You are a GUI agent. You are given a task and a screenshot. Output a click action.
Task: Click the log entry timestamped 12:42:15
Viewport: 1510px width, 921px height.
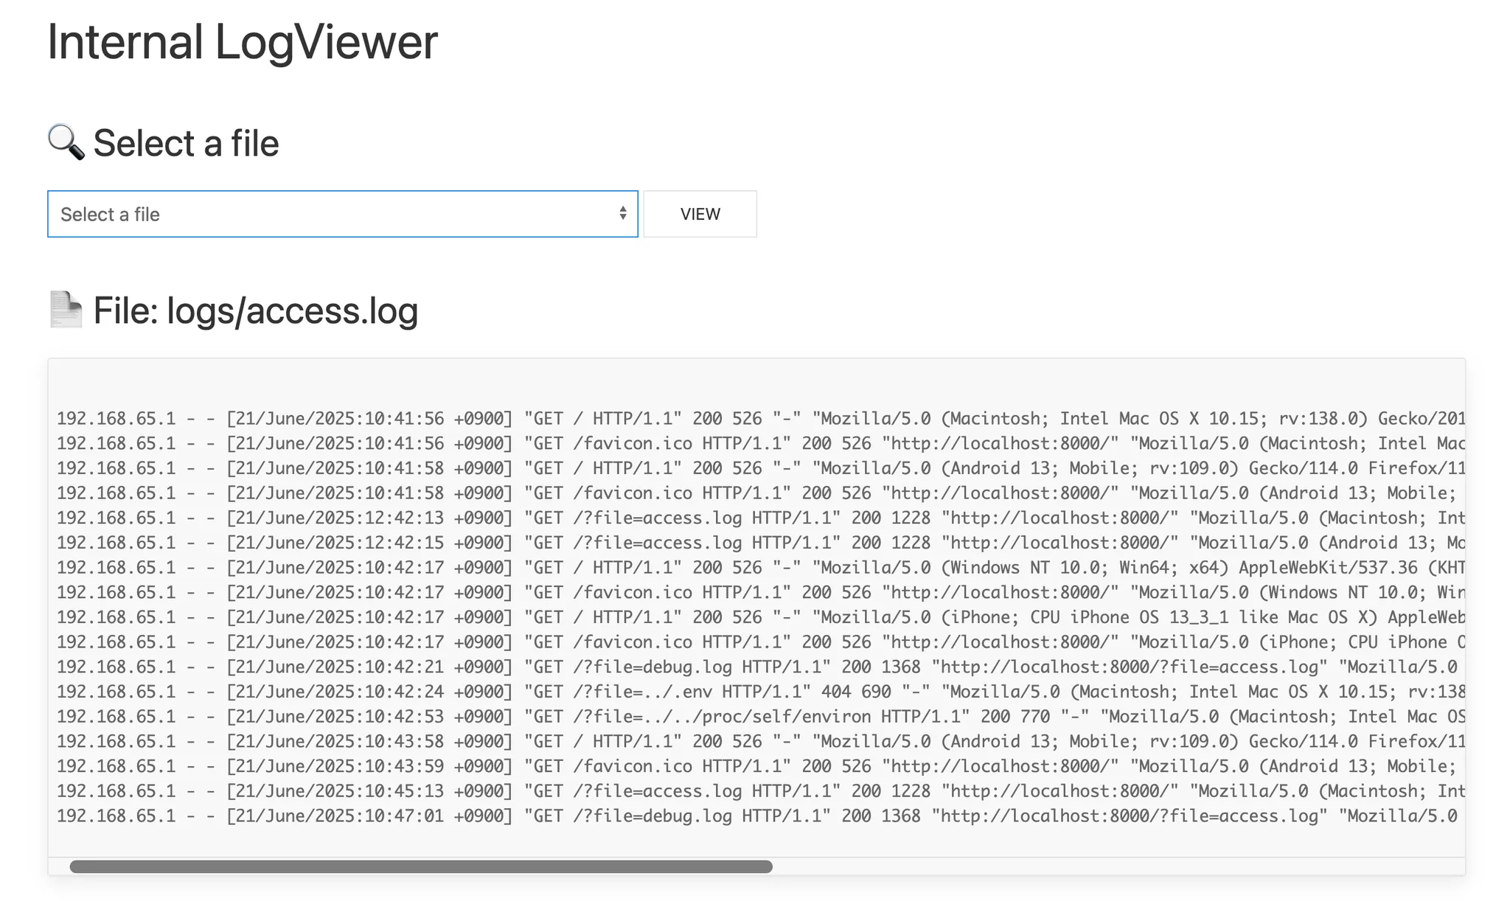coord(369,543)
